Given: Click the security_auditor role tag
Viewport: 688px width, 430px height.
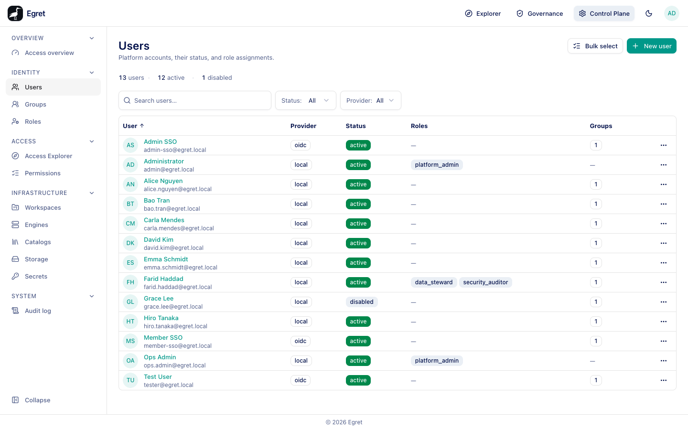Looking at the screenshot, I should 485,282.
